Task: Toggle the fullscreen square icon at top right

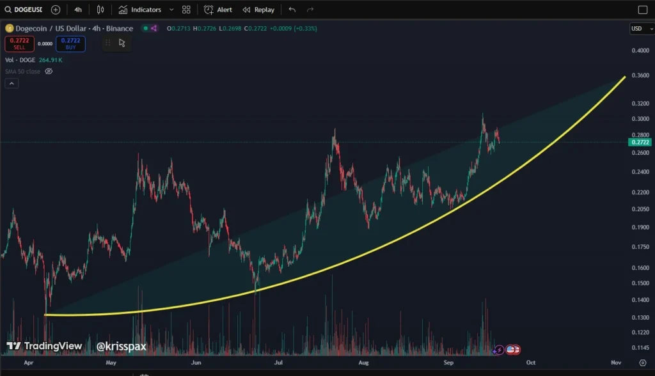Action: pos(642,10)
